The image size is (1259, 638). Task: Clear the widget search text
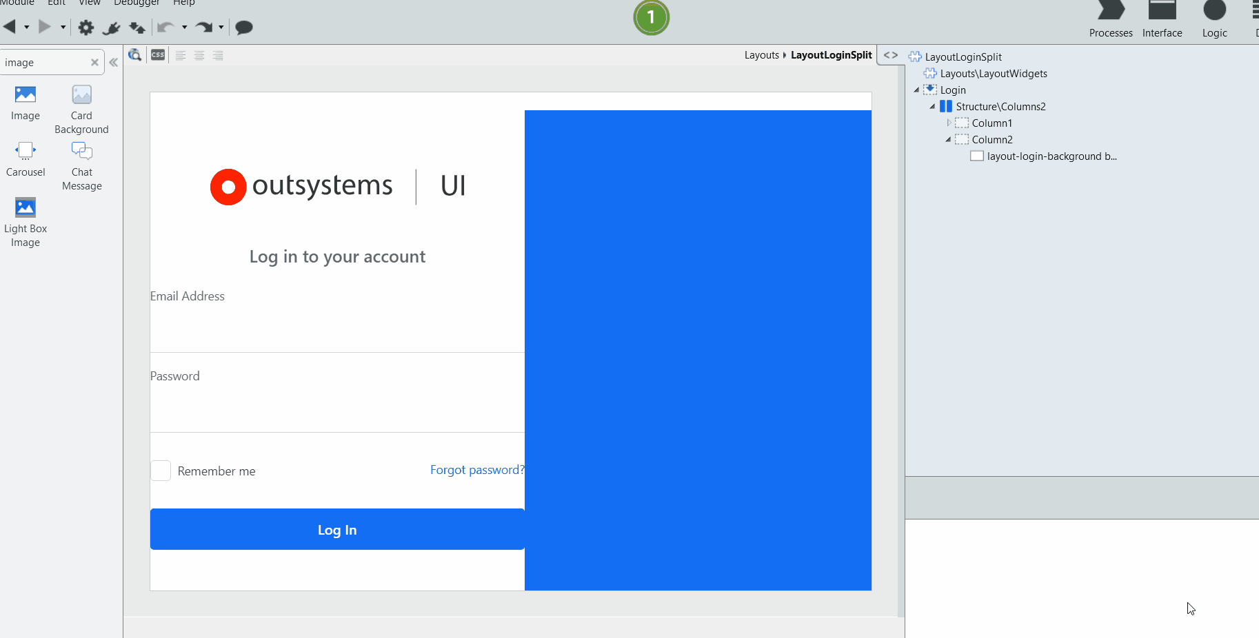94,63
